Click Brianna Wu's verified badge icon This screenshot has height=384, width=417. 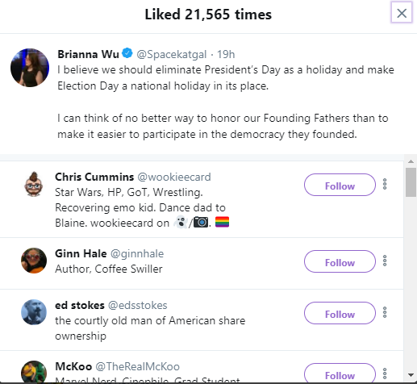point(127,53)
